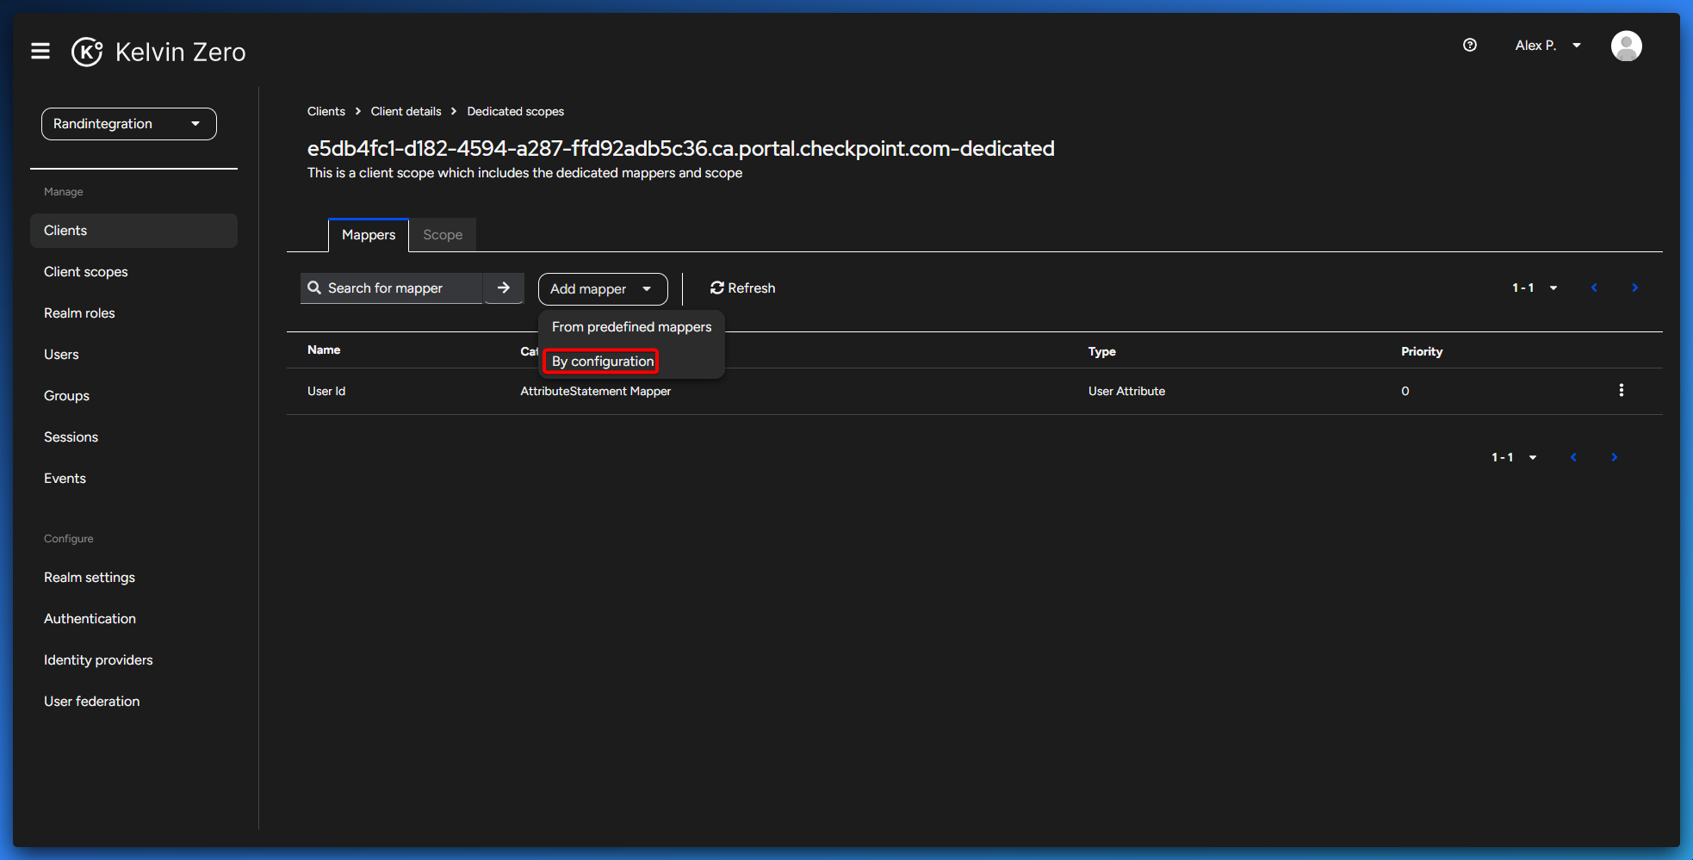Go to previous page in top pagination
Screen dimensions: 1693x860
click(1594, 288)
